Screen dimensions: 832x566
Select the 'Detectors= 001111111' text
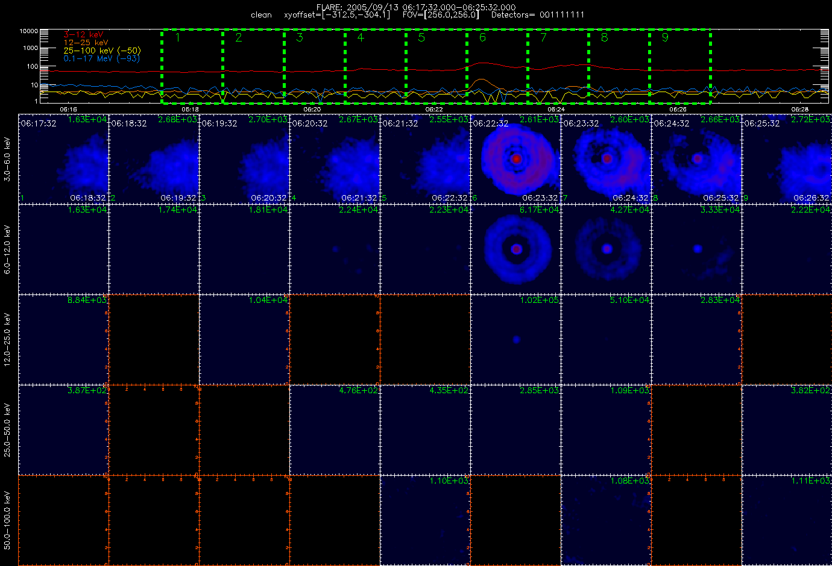click(x=538, y=15)
